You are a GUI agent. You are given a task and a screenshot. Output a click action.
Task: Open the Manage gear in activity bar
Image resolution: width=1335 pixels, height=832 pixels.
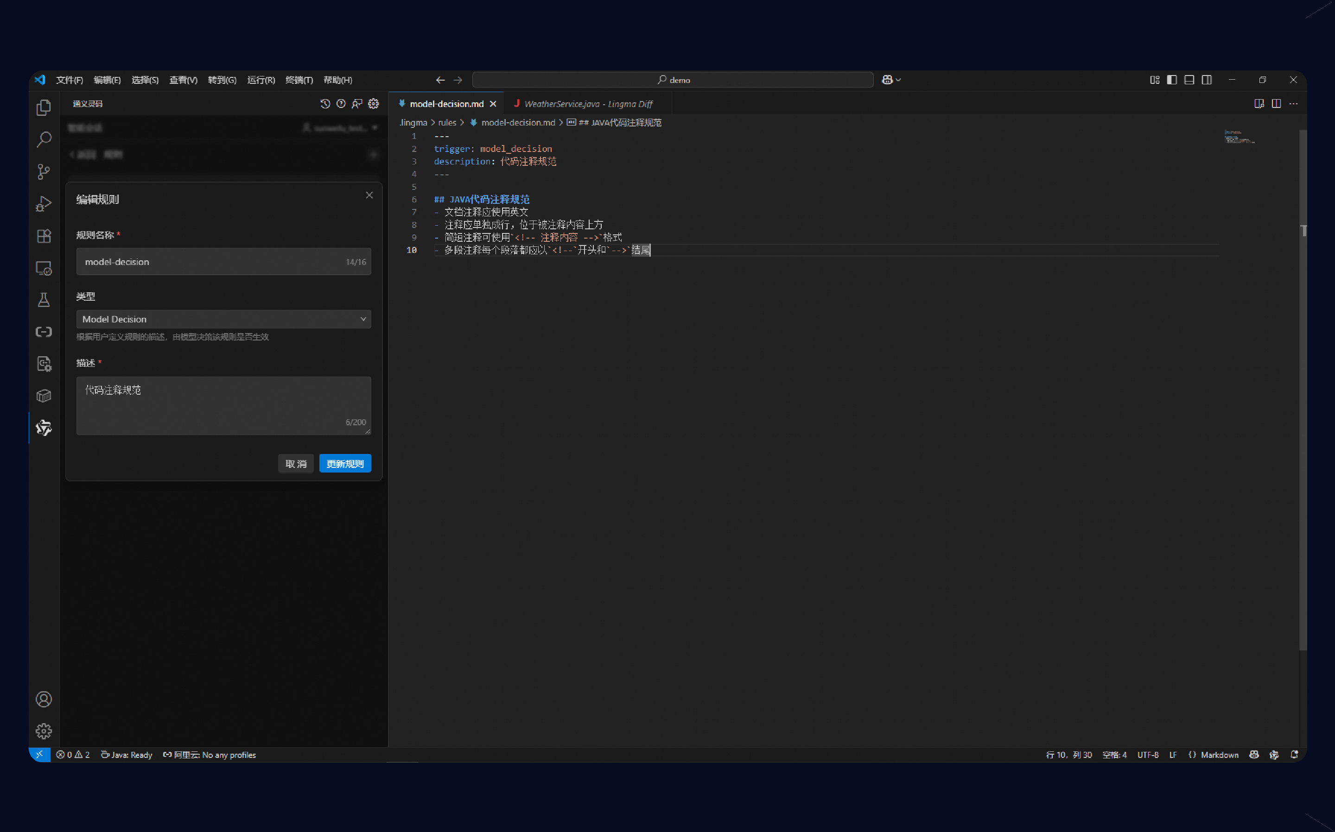click(44, 731)
